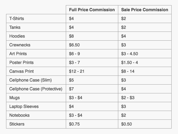The height and width of the screenshot is (134, 178).
Task: Click the Mugs sale price $2 - $3
Action: pos(128,98)
